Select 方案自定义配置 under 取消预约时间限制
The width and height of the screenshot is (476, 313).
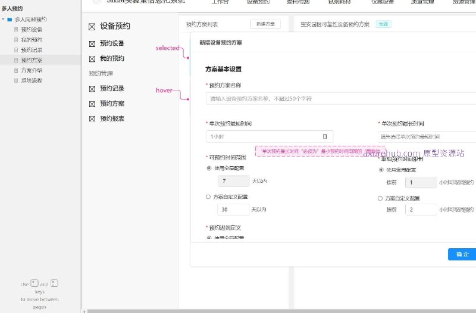(x=380, y=199)
